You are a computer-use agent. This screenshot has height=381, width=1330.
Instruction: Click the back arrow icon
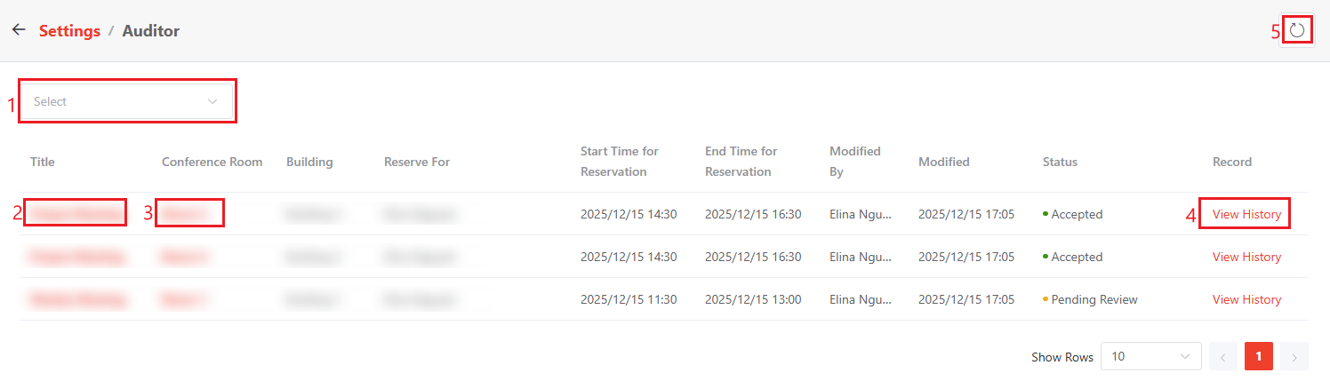tap(19, 30)
